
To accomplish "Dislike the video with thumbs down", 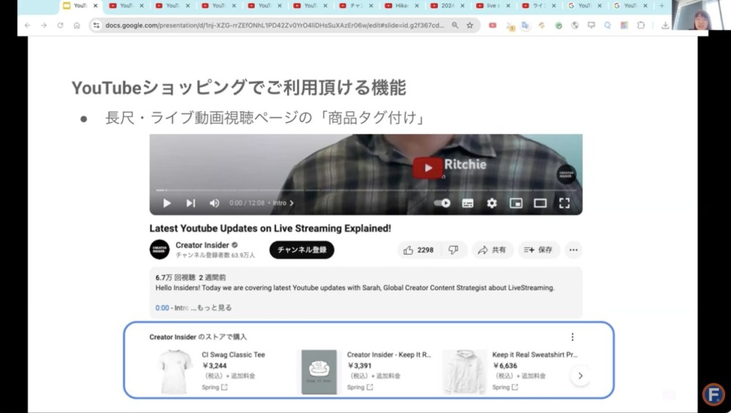I will 453,250.
